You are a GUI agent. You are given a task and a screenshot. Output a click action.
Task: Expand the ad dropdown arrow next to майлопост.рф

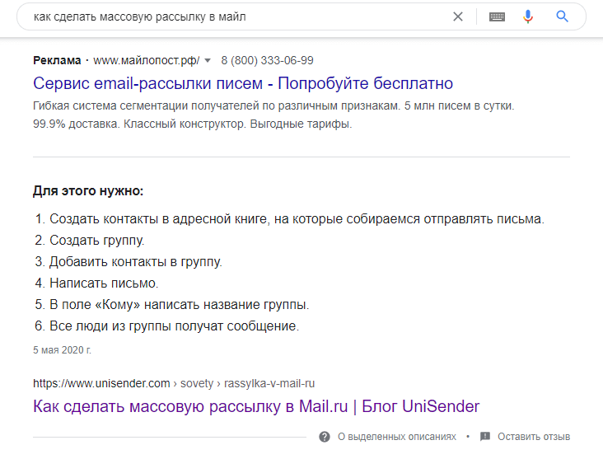click(x=208, y=60)
